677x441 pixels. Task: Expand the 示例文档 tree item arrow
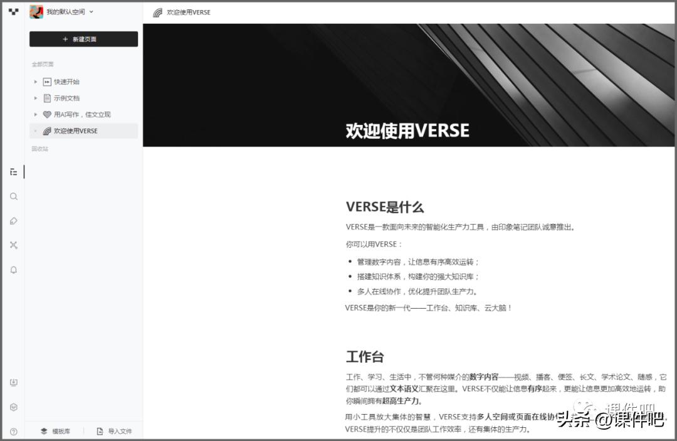click(x=35, y=98)
